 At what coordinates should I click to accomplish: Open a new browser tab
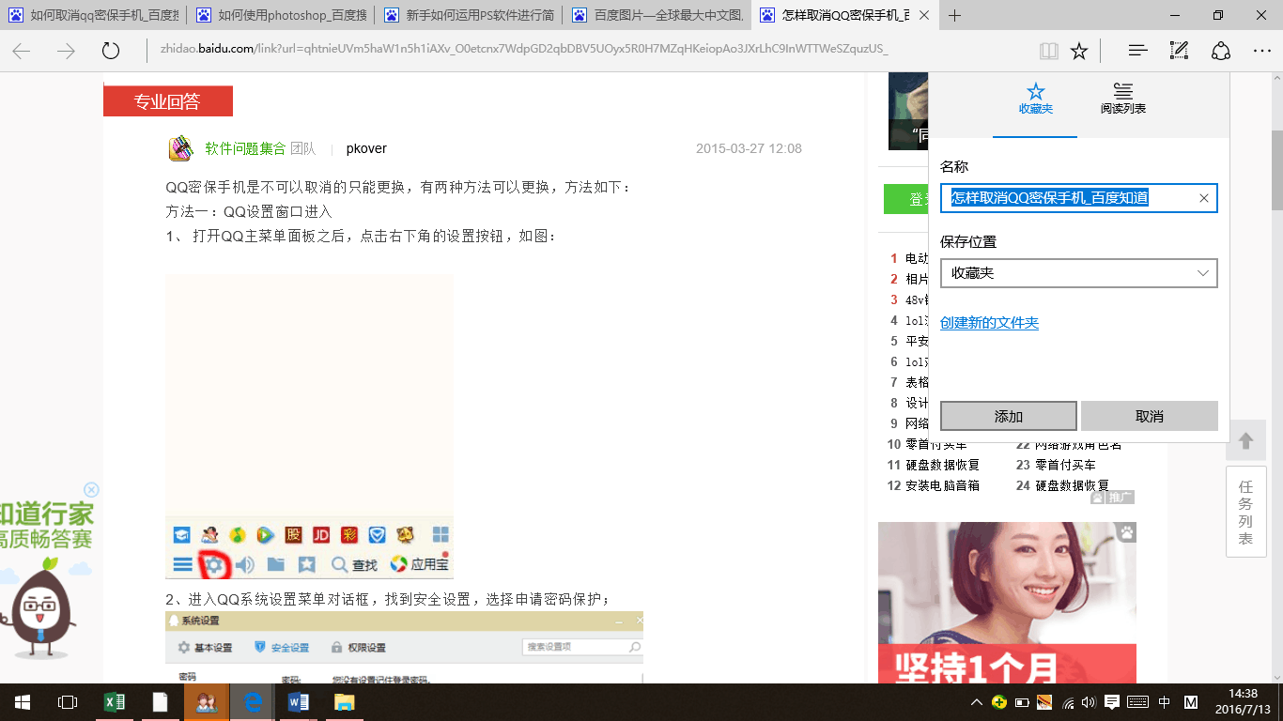coord(955,15)
